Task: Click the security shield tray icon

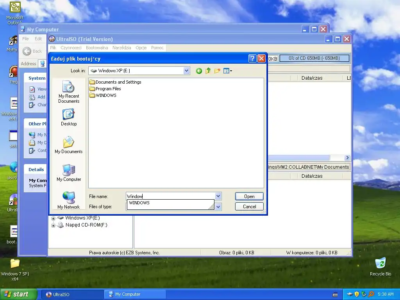Action: coord(357,295)
